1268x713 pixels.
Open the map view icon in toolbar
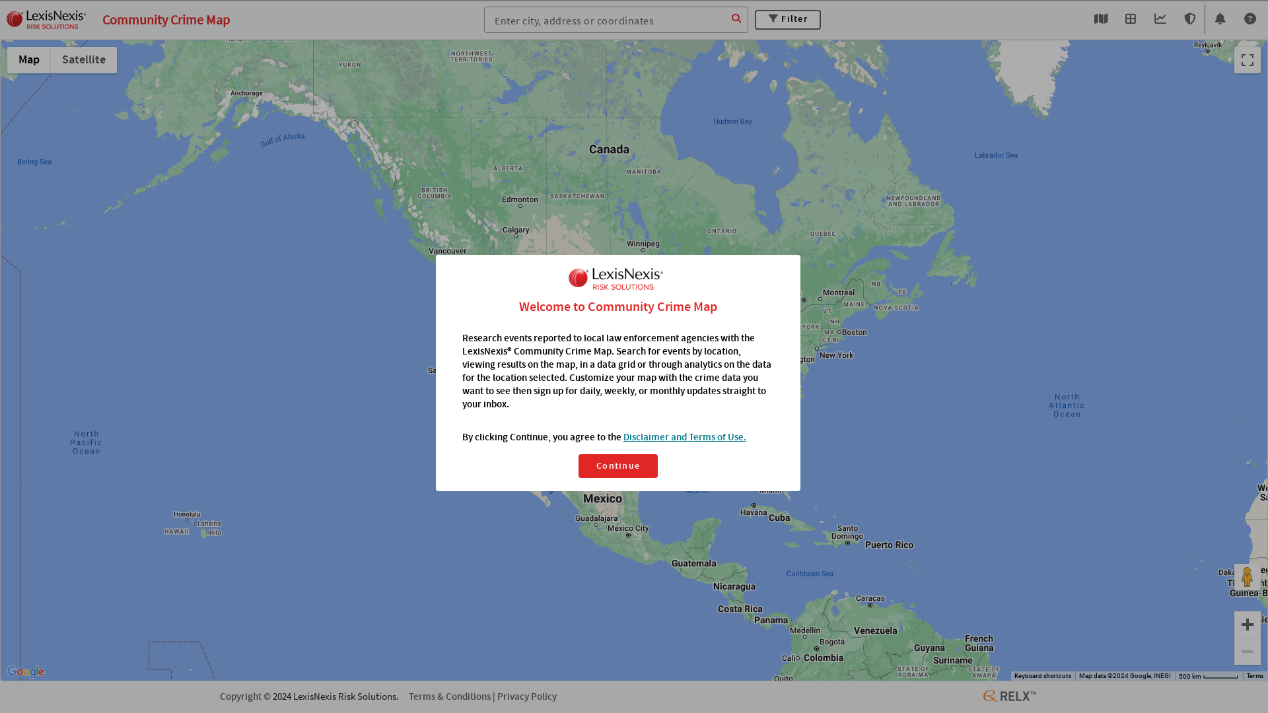point(1100,19)
